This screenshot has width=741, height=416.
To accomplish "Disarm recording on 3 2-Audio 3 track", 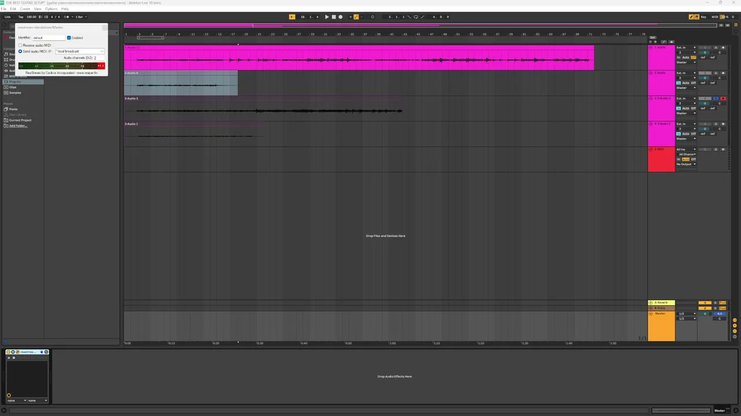I will 723,98.
